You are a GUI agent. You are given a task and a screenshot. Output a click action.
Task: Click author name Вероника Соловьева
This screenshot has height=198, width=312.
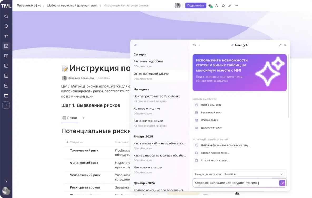(x=81, y=78)
